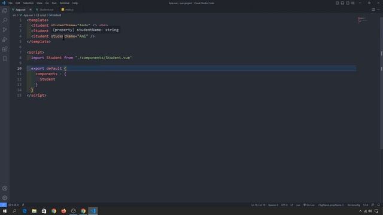Open the Search view in activity bar
The width and height of the screenshot is (383, 215).
[5, 20]
